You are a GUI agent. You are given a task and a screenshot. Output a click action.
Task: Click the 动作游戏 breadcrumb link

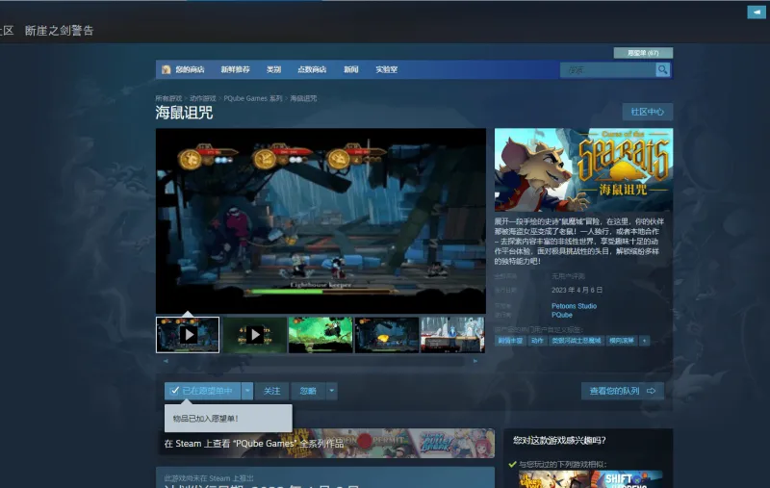click(203, 99)
